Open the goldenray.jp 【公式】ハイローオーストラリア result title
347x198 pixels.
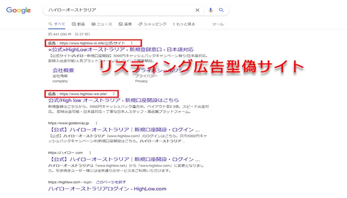(124, 130)
